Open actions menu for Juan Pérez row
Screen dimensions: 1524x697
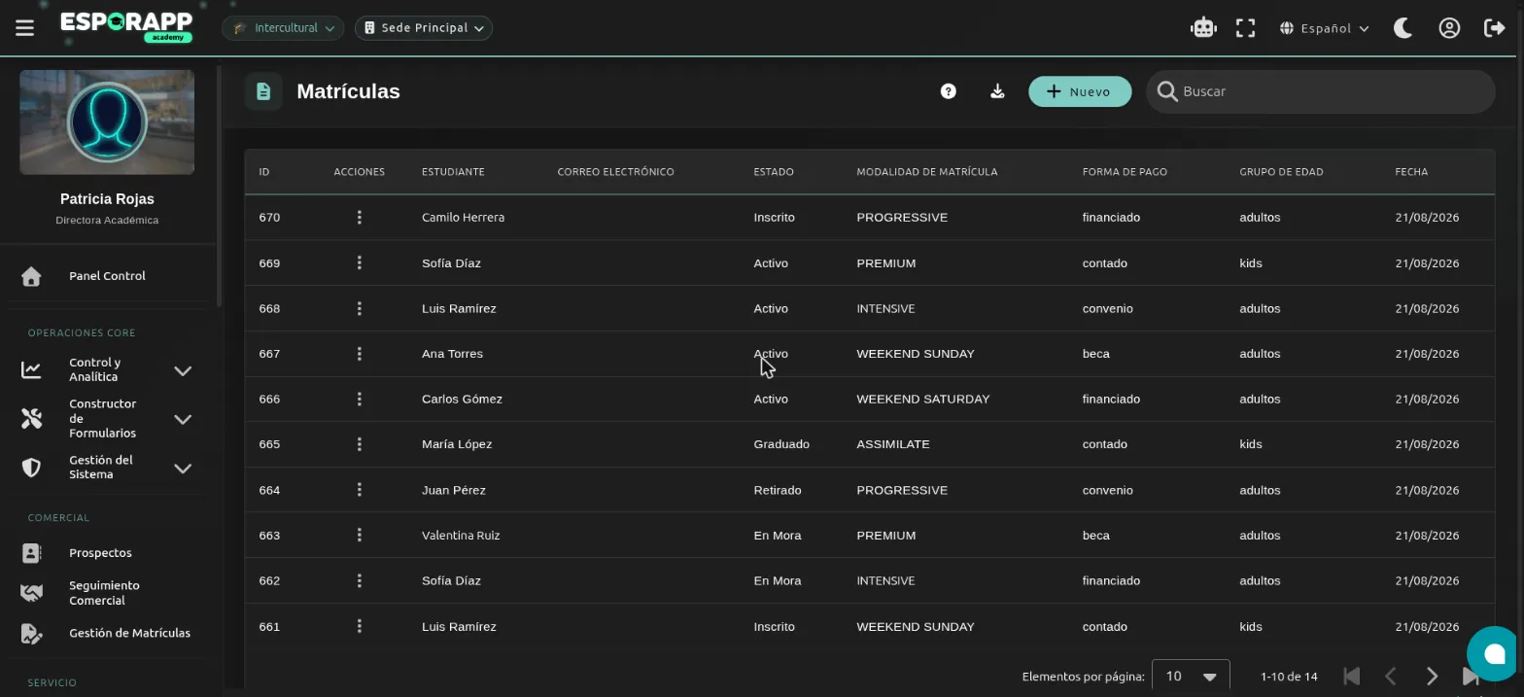(360, 490)
